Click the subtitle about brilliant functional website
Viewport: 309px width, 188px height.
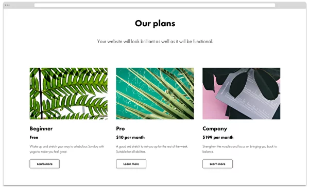point(155,42)
